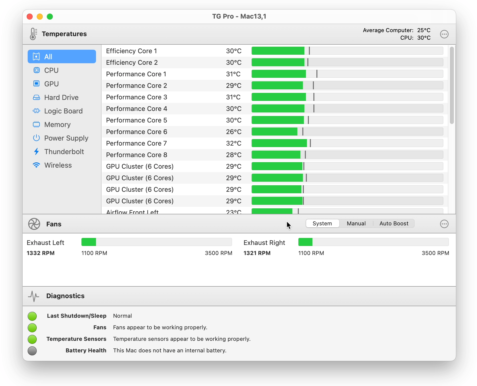Click the Power Supply sidebar icon
This screenshot has width=477, height=386.
coord(36,138)
